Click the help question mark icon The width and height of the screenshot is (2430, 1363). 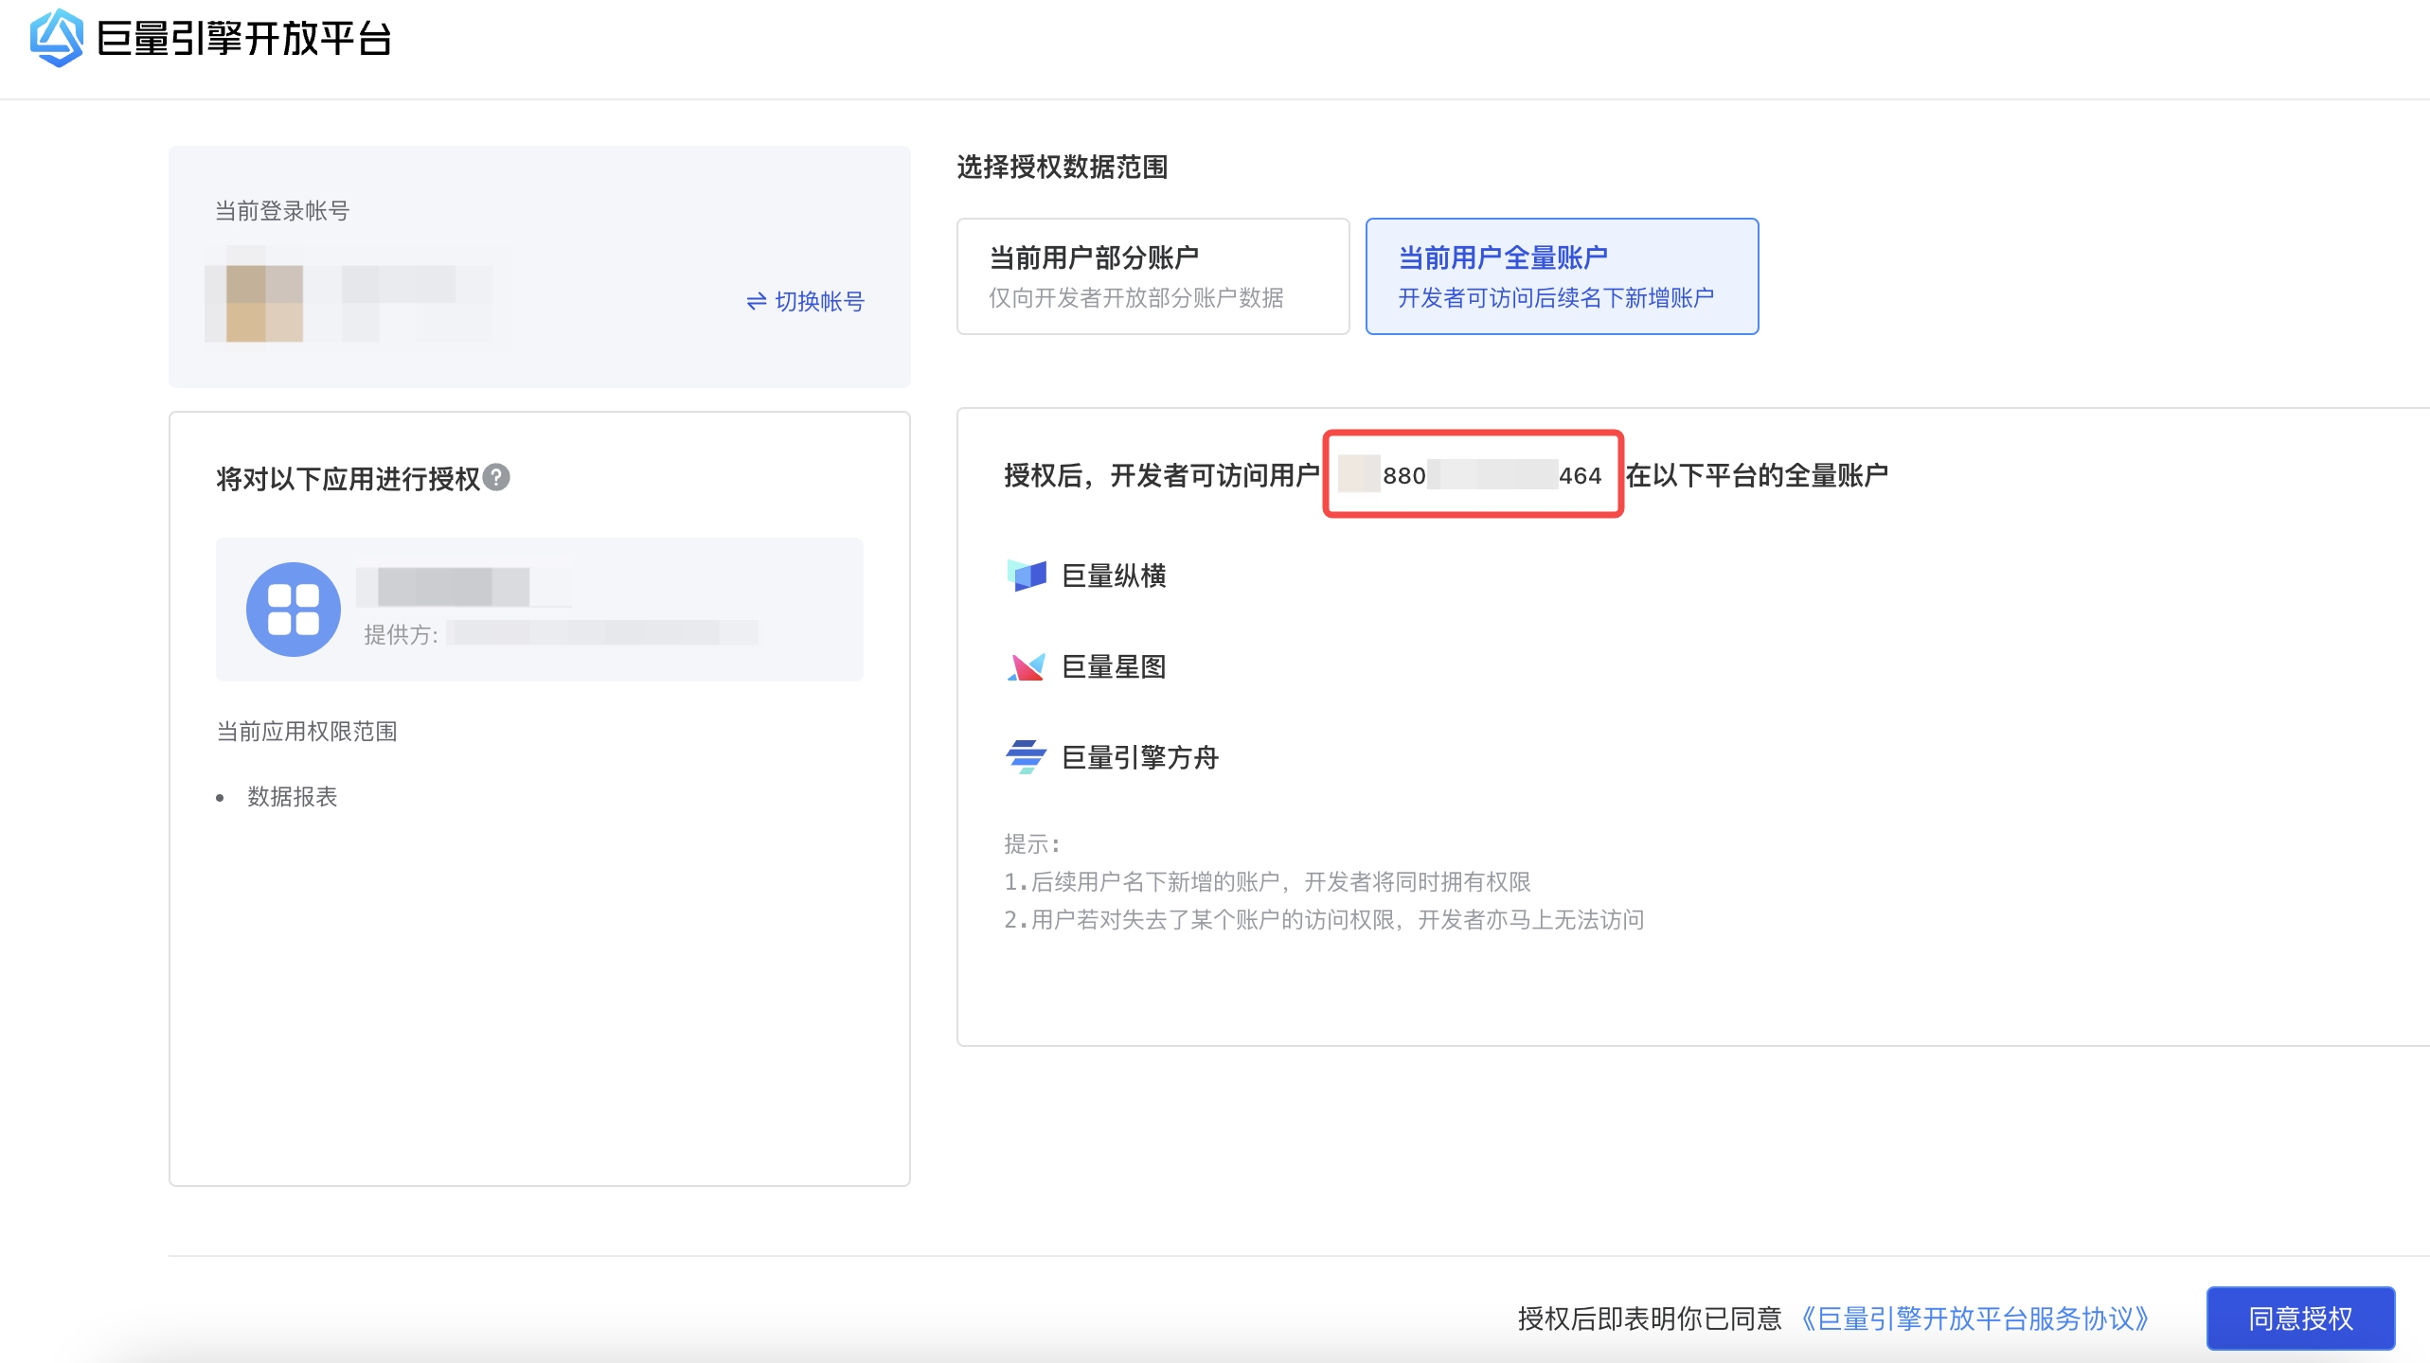coord(496,477)
